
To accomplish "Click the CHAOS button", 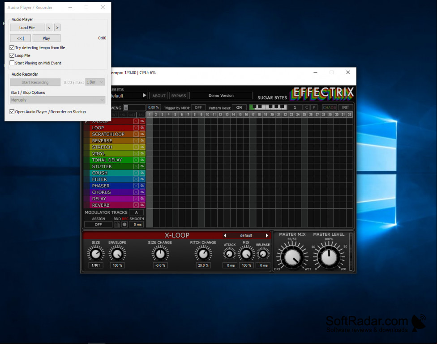I will tap(330, 107).
